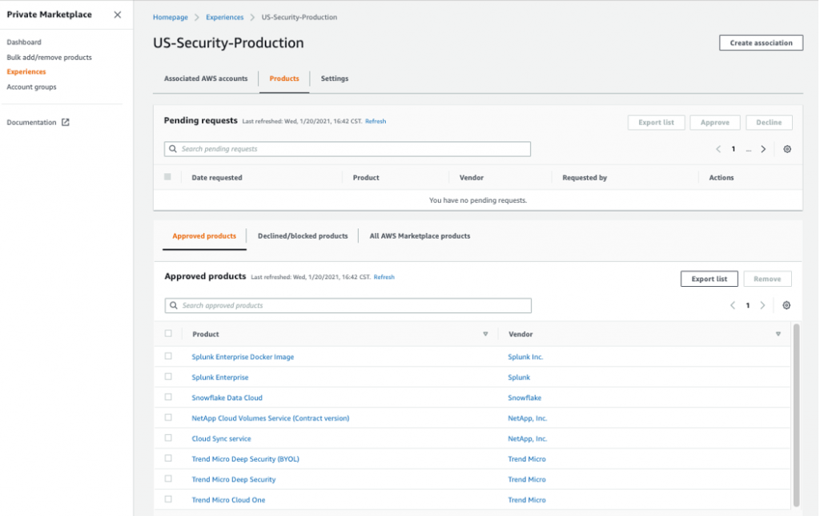The image size is (820, 516).
Task: Click the gear icon beside approved products pagination
Action: tap(786, 305)
